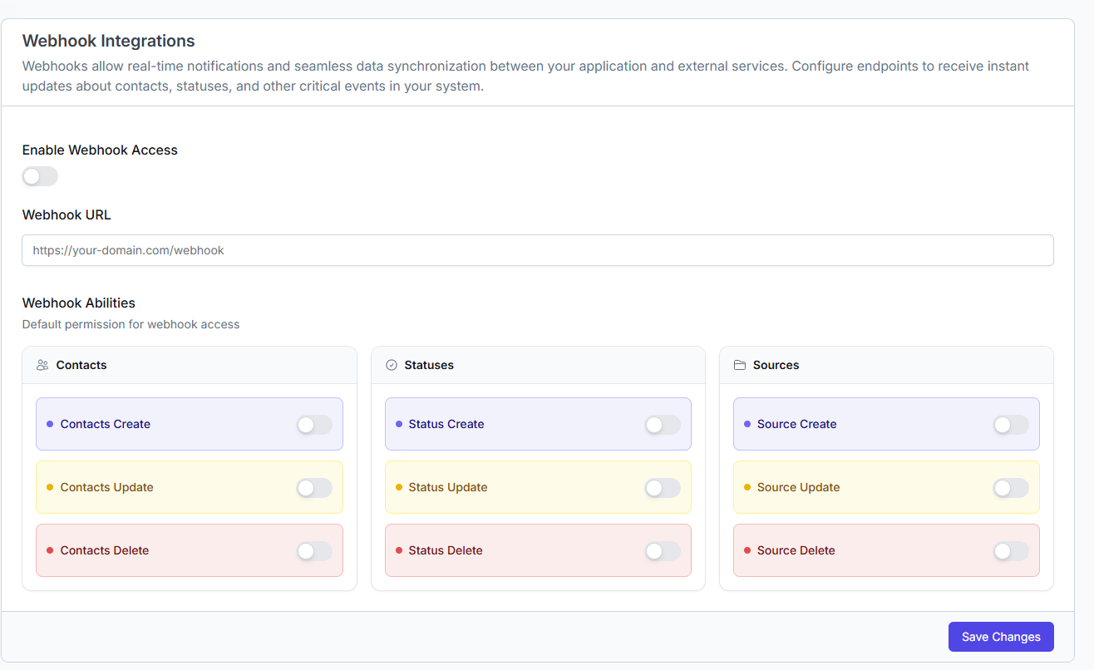Click the yellow dot beside Status Update
This screenshot has height=670, width=1094.
399,487
